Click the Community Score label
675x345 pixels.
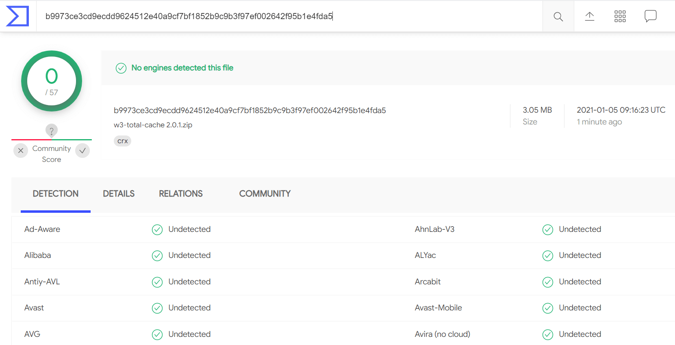pyautogui.click(x=52, y=154)
